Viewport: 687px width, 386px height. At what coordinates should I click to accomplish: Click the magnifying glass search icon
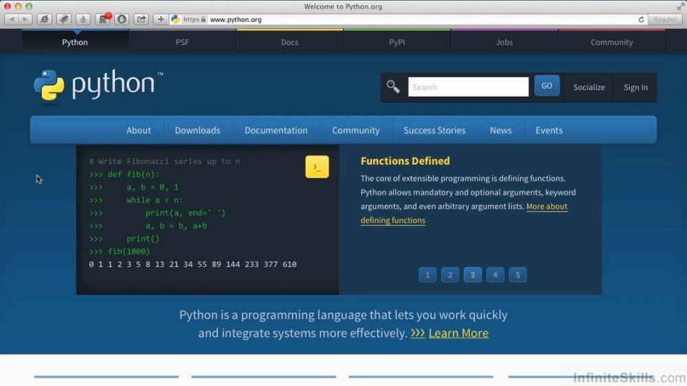pyautogui.click(x=393, y=87)
